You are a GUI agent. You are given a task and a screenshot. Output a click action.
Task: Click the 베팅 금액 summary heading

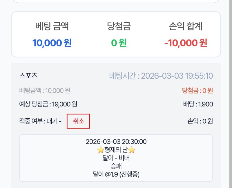point(52,26)
